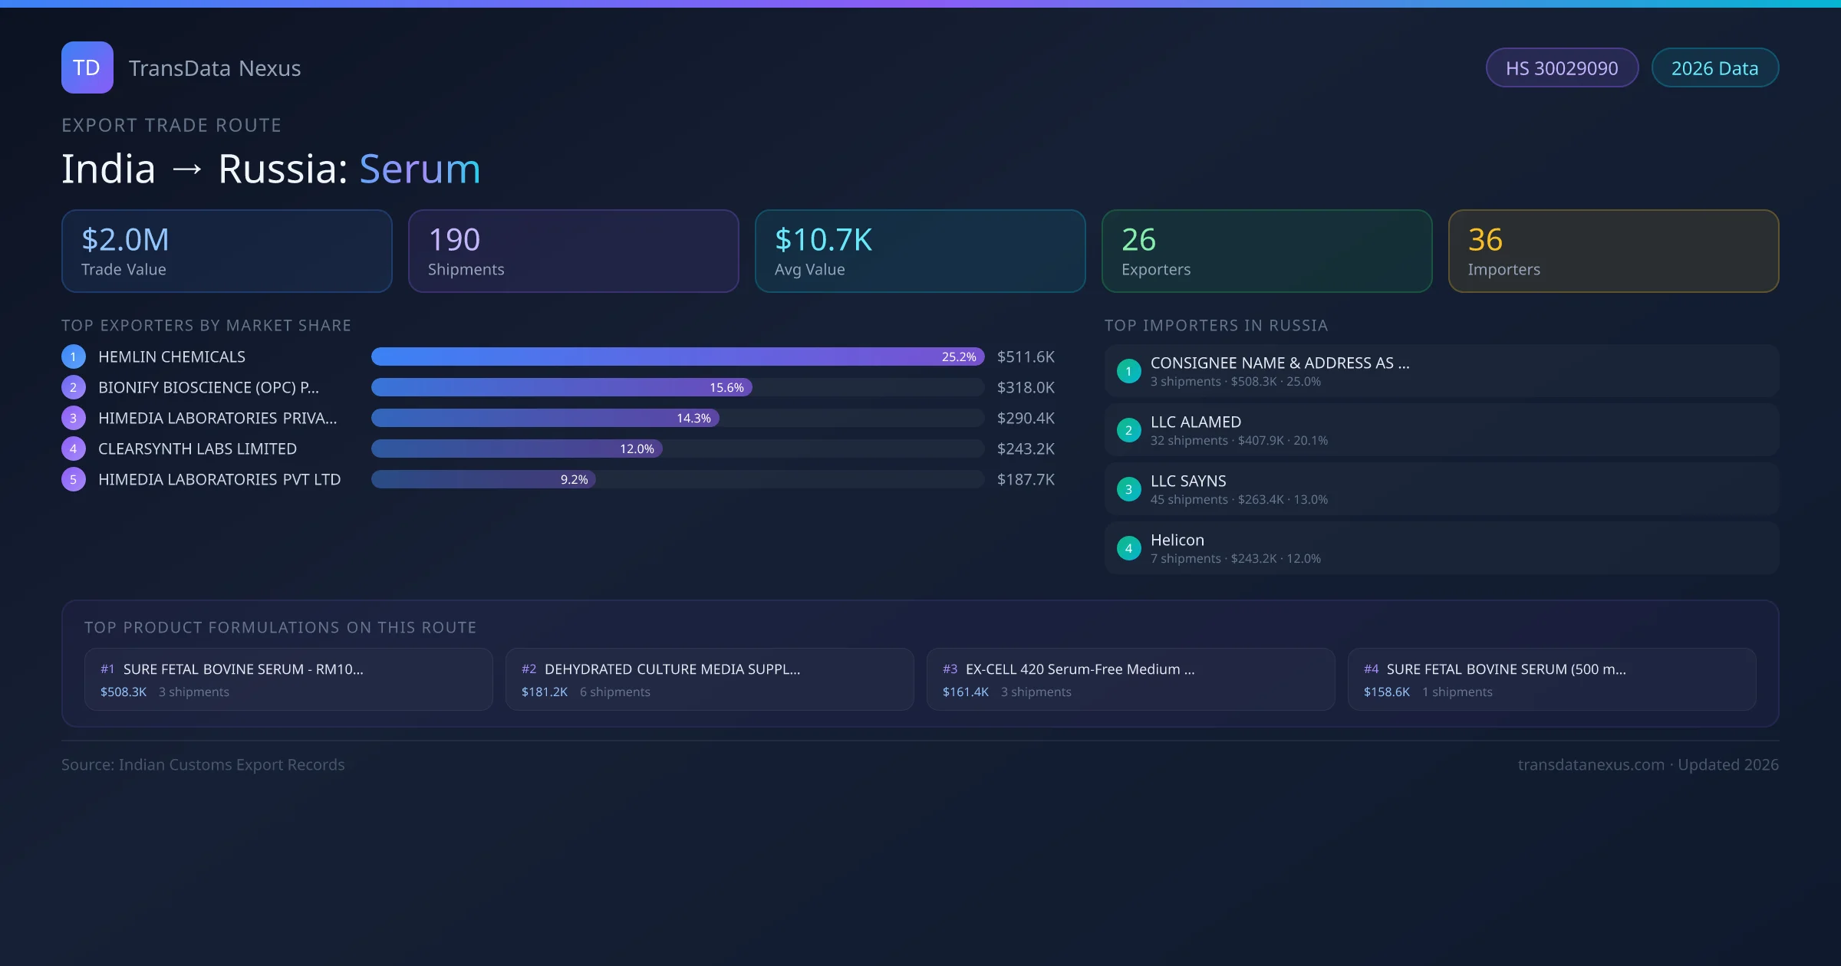The image size is (1841, 966).
Task: Open the Consignee Name & Address importer row
Action: (x=1441, y=371)
